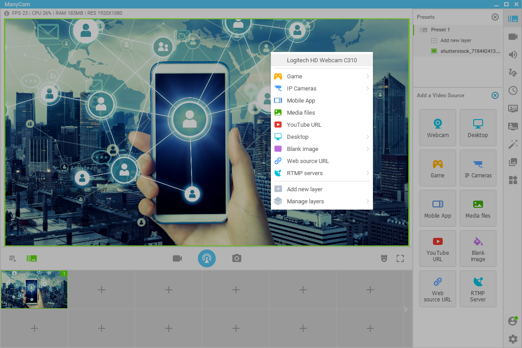Expand the IP Cameras submenu arrow
Viewport: 522px width, 348px height.
[368, 88]
